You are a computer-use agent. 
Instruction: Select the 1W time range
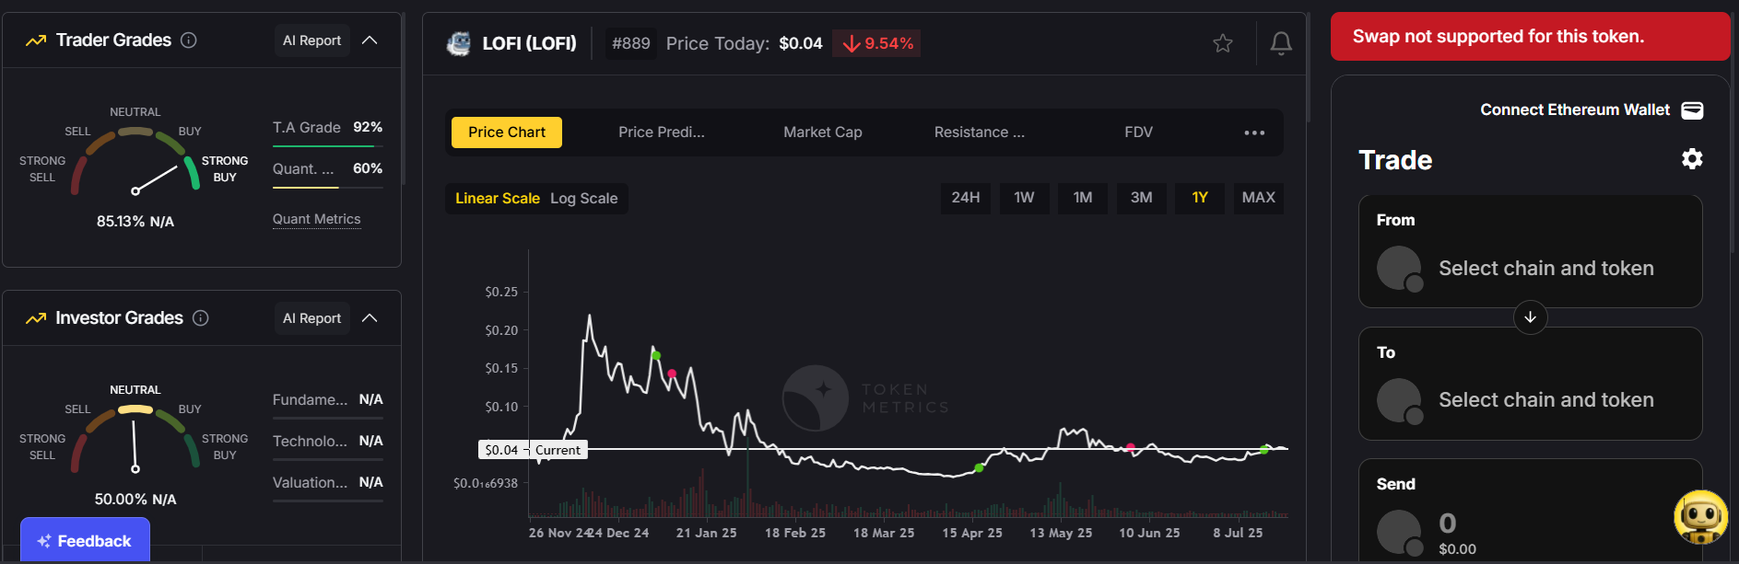click(1024, 198)
